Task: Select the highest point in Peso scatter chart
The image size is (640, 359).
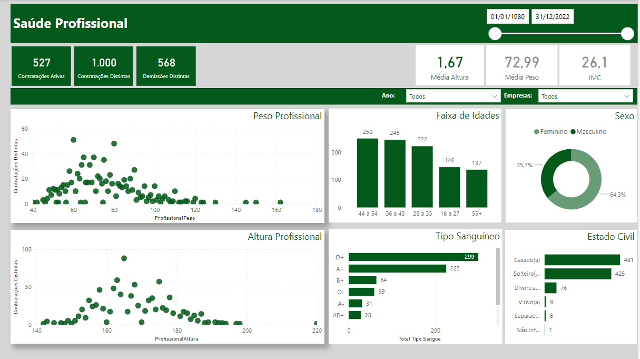Action: coord(73,140)
